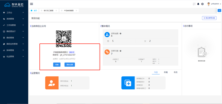Screen dimensions: 222x104
Task: Click the orange new-followers tile icon
Action: pyautogui.click(x=52, y=83)
